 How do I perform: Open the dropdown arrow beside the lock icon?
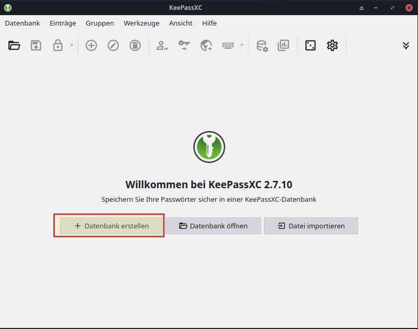[x=71, y=45]
